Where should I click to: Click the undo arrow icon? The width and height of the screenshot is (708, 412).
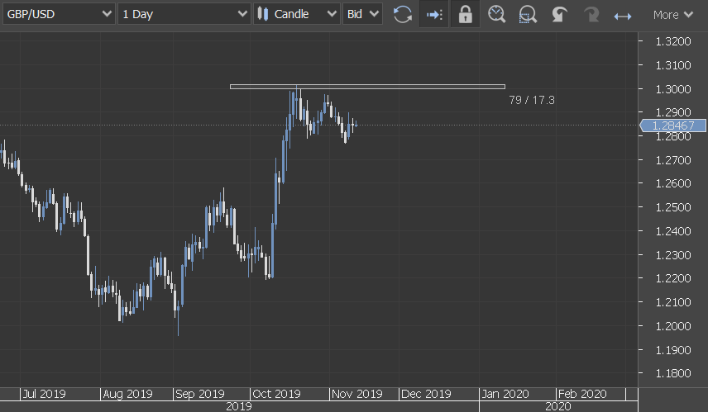[x=559, y=14]
